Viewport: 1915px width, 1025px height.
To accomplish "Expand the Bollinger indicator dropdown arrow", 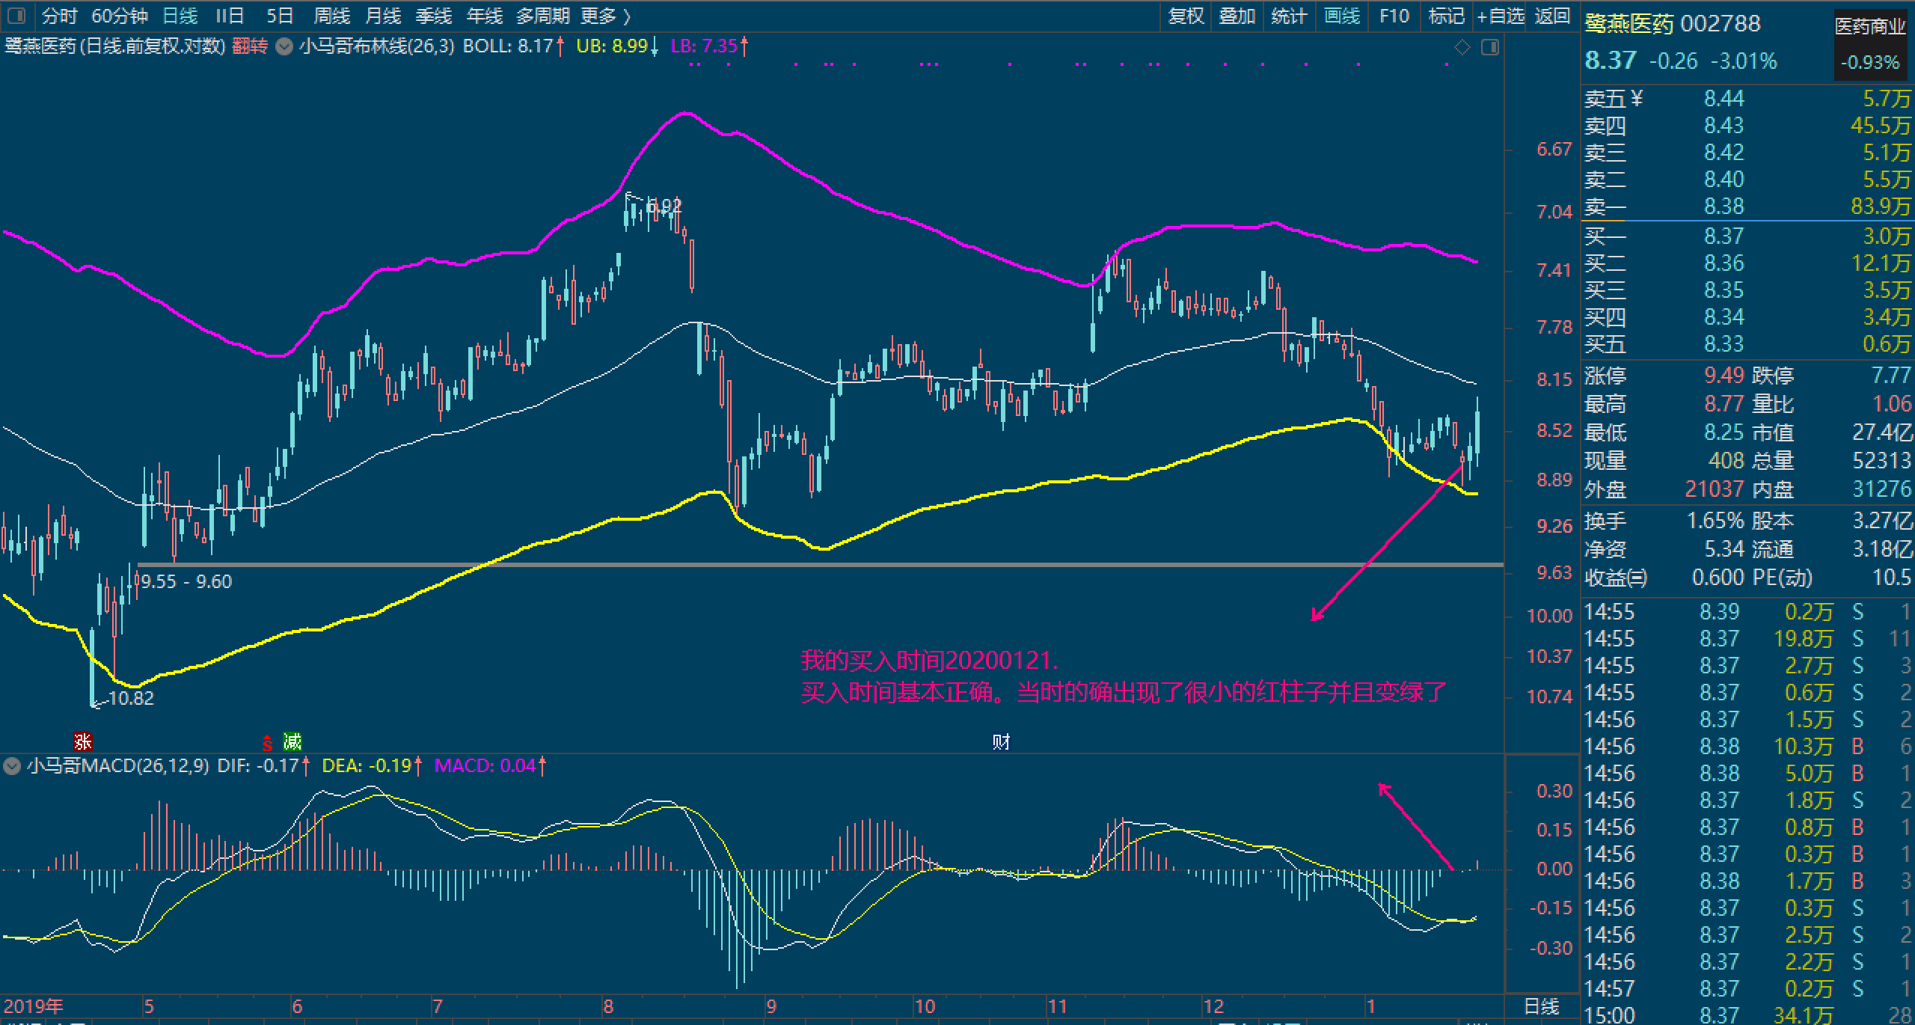I will pyautogui.click(x=284, y=46).
